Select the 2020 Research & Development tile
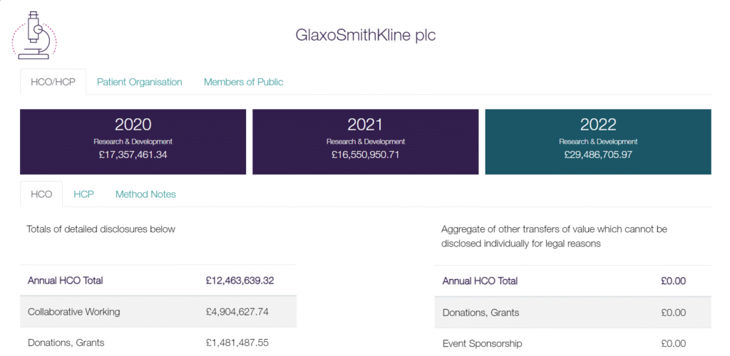This screenshot has width=730, height=356. pyautogui.click(x=133, y=142)
